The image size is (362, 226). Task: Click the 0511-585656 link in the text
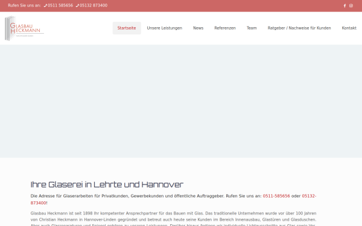pos(276,196)
